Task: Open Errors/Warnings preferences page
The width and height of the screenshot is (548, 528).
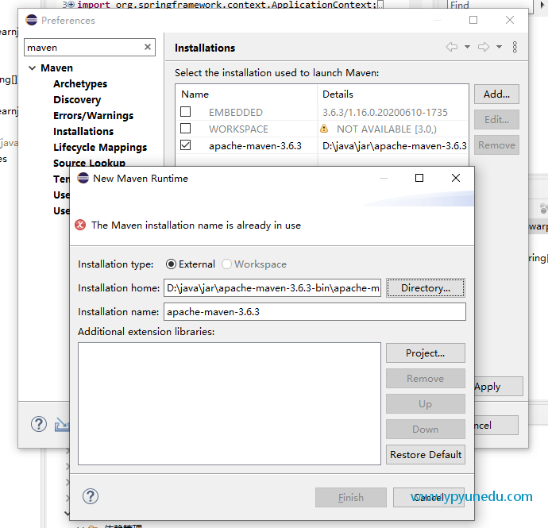Action: [x=93, y=115]
